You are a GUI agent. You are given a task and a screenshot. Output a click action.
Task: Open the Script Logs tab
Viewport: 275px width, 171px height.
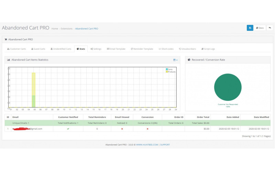(208, 49)
